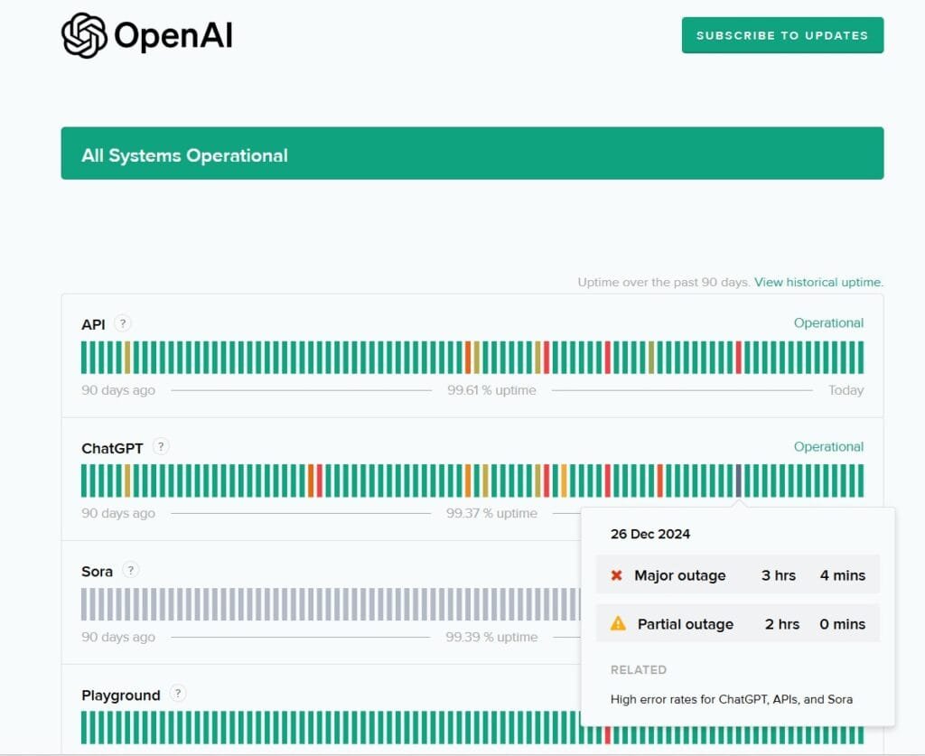Click the red X major outage icon
Screen dimensions: 925x756
(x=616, y=575)
